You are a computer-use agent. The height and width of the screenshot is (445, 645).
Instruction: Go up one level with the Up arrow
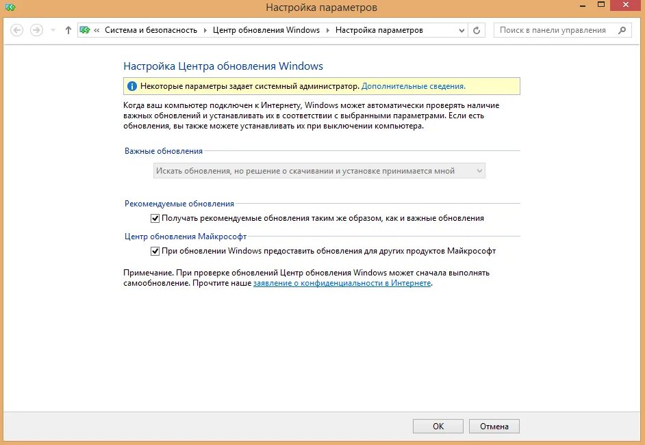pyautogui.click(x=68, y=30)
